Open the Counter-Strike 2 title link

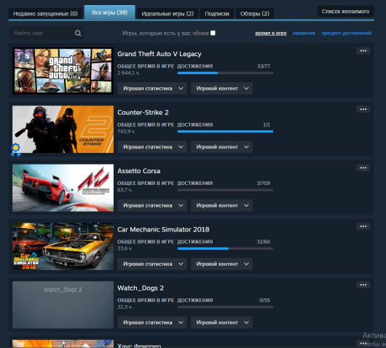[x=143, y=112]
